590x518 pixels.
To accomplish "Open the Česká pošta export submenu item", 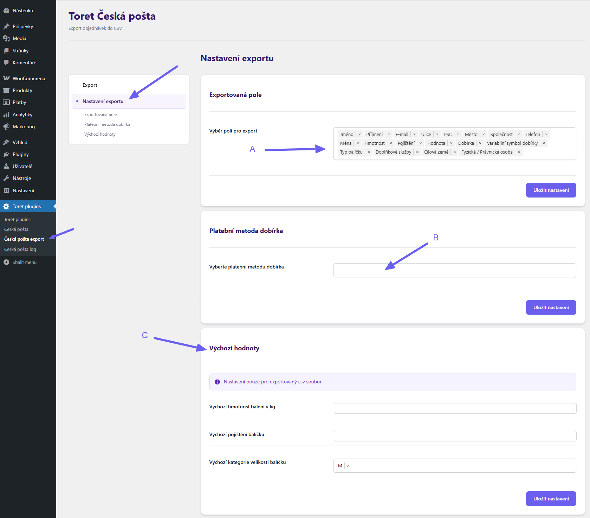I will [x=24, y=239].
